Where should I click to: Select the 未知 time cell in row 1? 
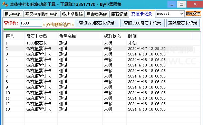point(132,43)
